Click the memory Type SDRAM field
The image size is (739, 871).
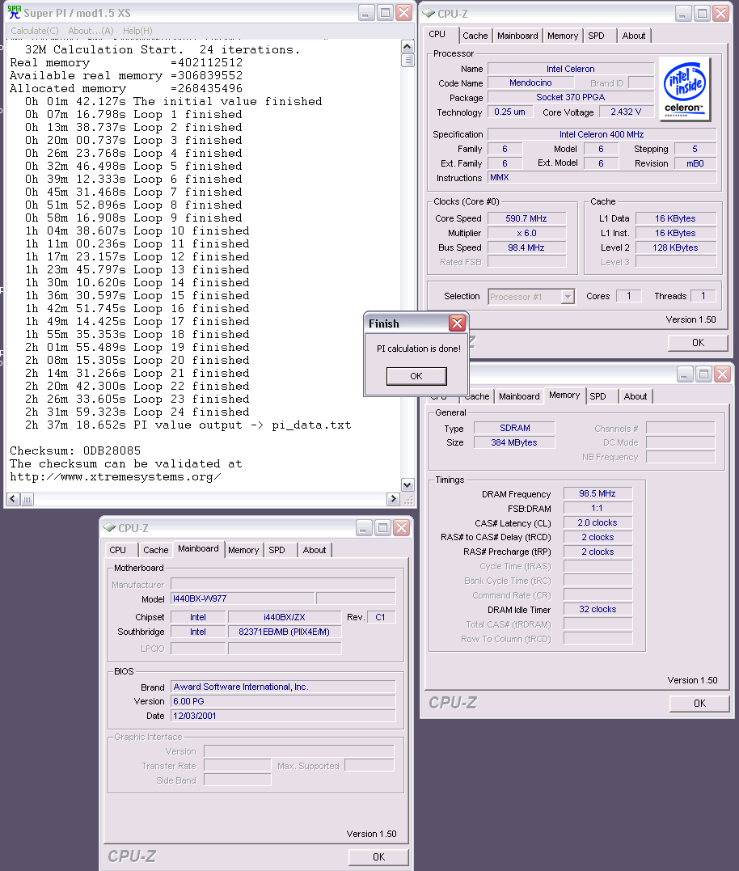coord(514,428)
